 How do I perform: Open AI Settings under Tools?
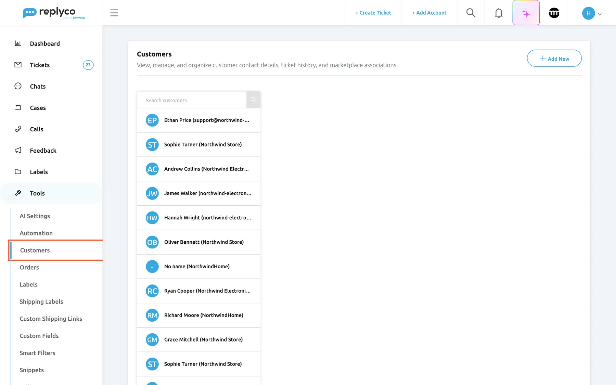tap(35, 216)
